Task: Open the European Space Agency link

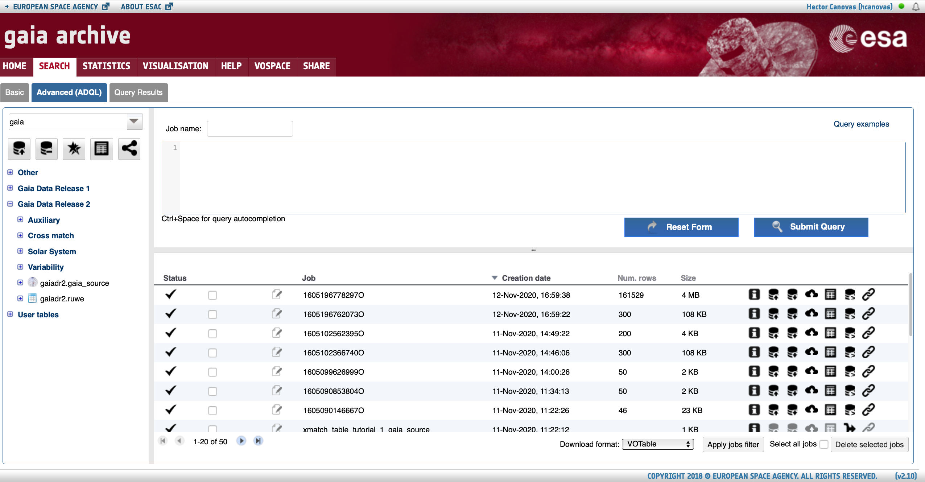Action: click(x=55, y=7)
